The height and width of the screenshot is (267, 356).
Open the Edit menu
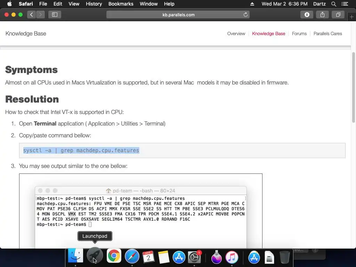coord(58,4)
